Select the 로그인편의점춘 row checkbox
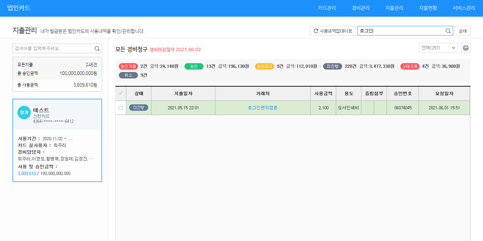This screenshot has width=483, height=241. [x=121, y=108]
